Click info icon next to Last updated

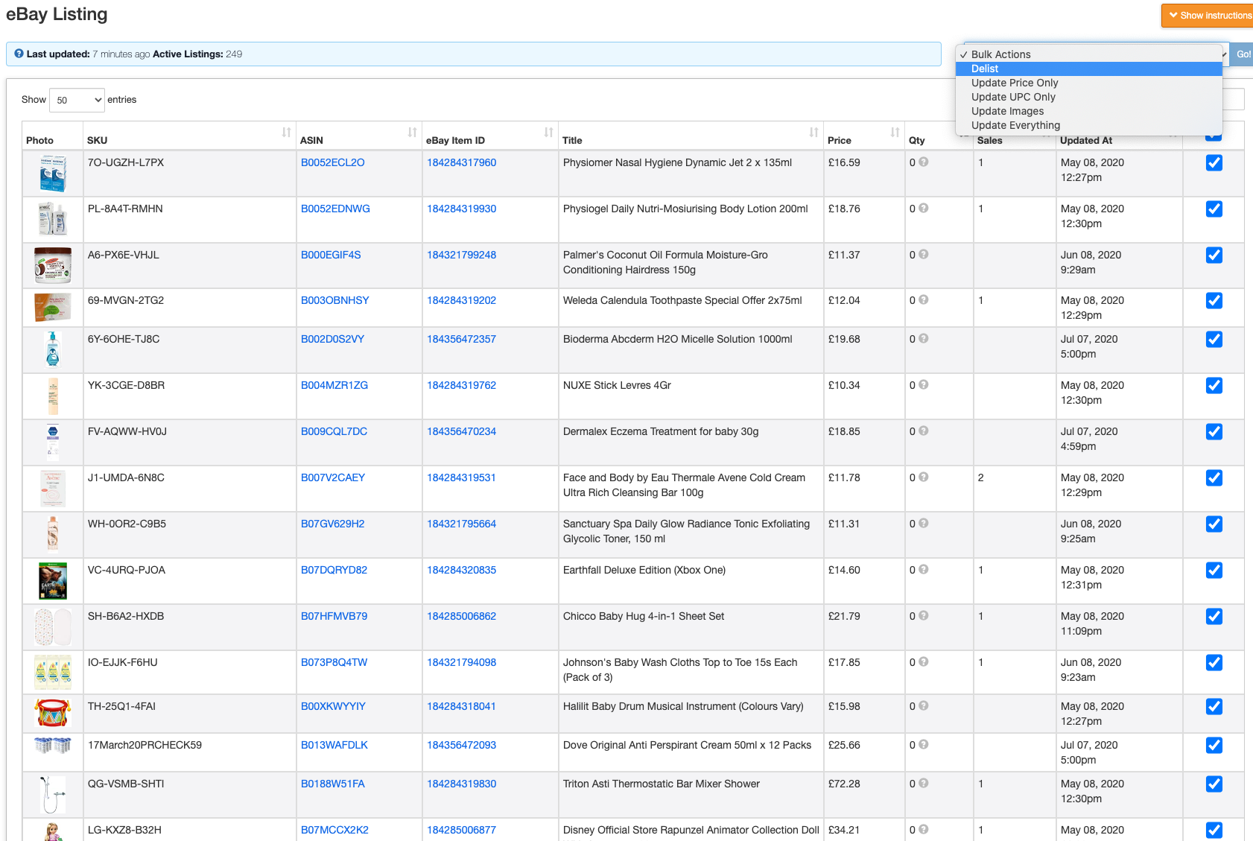point(19,54)
